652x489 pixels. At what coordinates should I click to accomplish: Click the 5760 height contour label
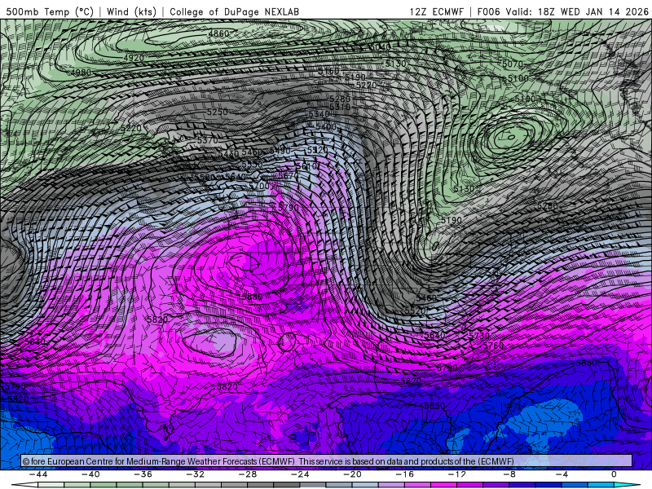coord(493,346)
